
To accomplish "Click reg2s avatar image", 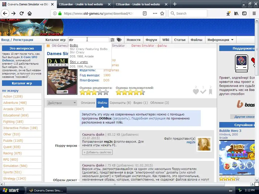I will 204,144.
